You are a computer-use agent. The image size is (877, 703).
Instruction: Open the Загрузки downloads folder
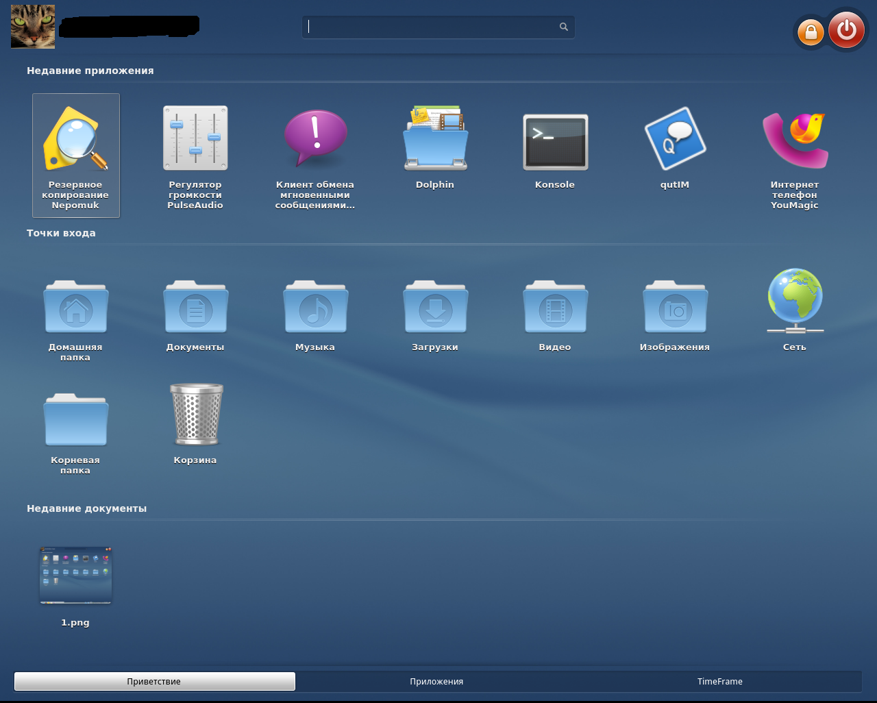click(435, 306)
